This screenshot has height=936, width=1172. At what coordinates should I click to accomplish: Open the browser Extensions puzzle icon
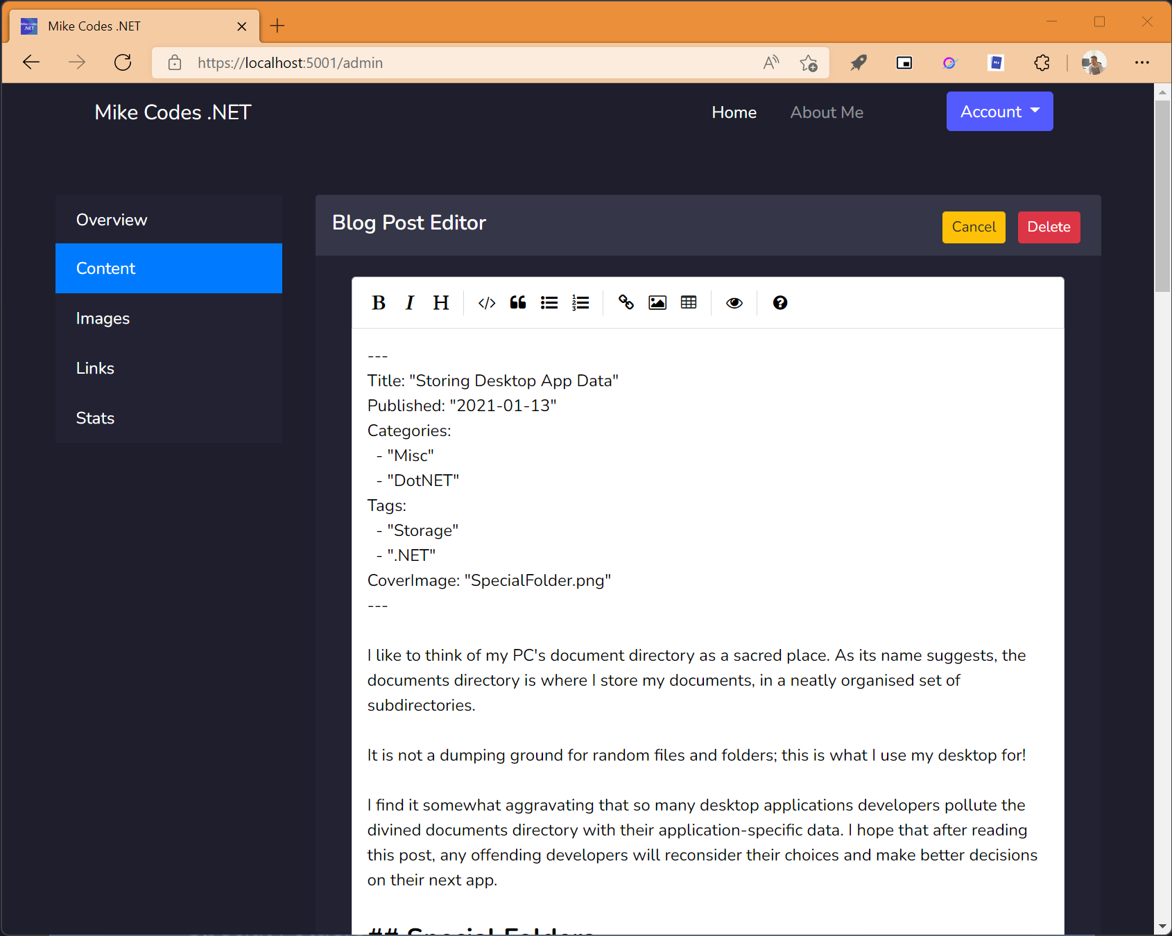1042,63
